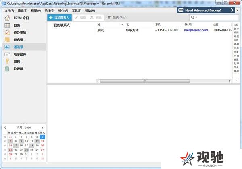242x169 pixels.
Task: Open the 垃圾箱 trash icon
Action: [7, 69]
